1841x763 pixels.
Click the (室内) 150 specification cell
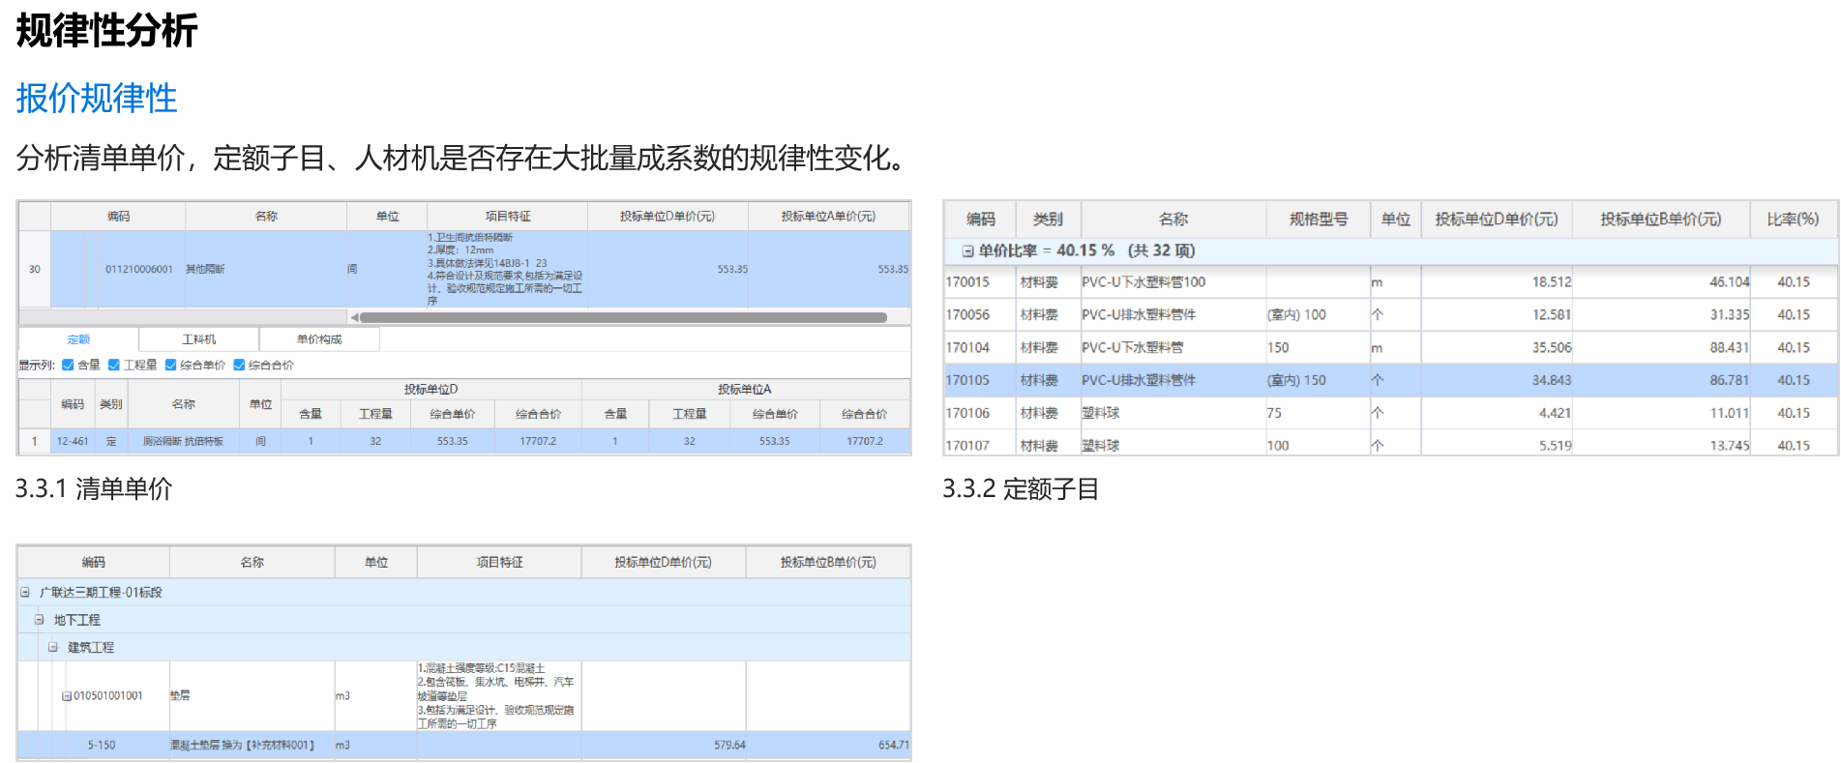[x=1318, y=380]
